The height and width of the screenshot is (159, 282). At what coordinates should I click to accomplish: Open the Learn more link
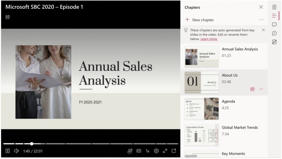pos(209,39)
